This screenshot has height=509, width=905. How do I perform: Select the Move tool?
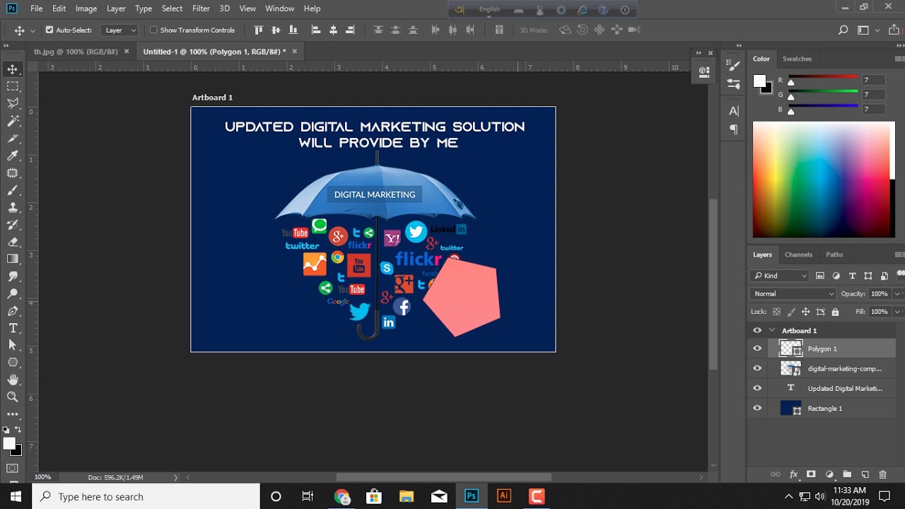point(13,69)
